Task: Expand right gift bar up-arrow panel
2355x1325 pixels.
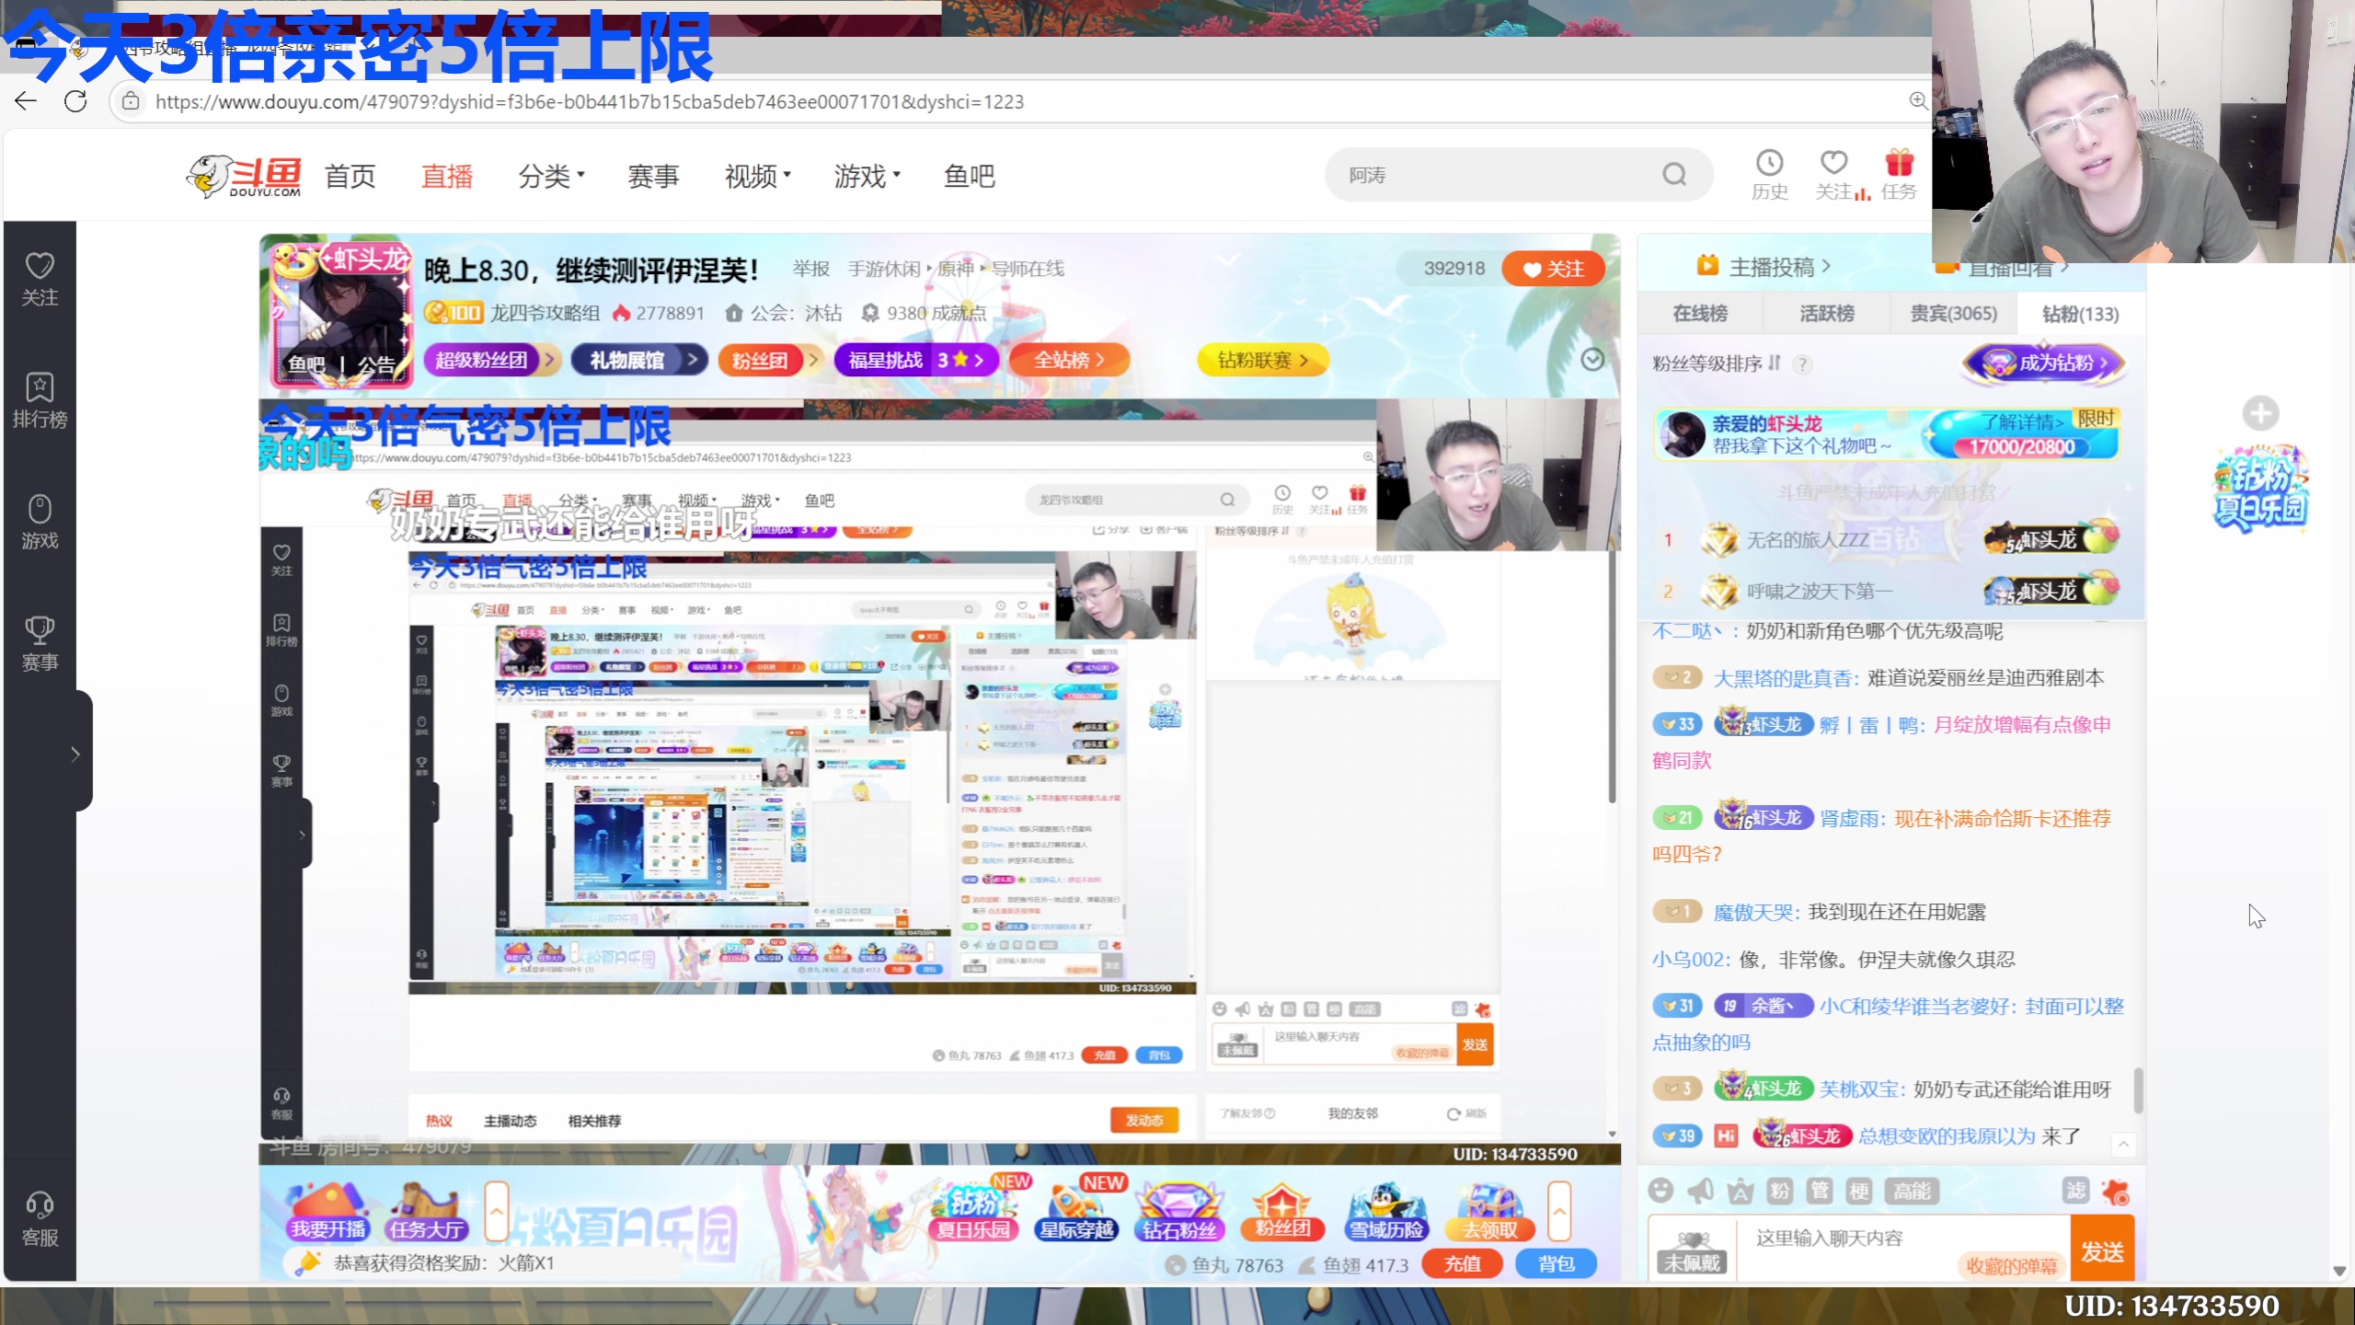Action: tap(1559, 1211)
